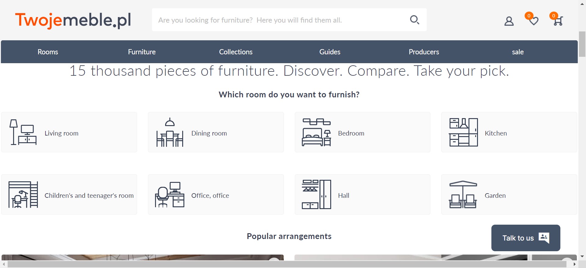Click the Hall wardrobe icon

317,194
